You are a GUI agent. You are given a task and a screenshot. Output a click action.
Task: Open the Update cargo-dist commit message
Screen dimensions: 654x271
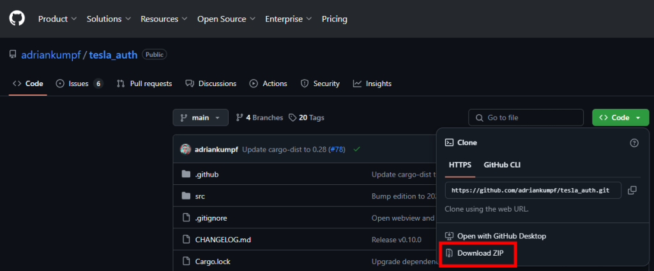pos(284,149)
